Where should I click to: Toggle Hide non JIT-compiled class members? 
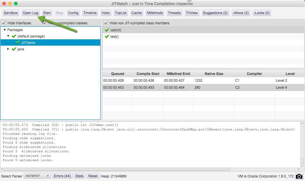106,23
